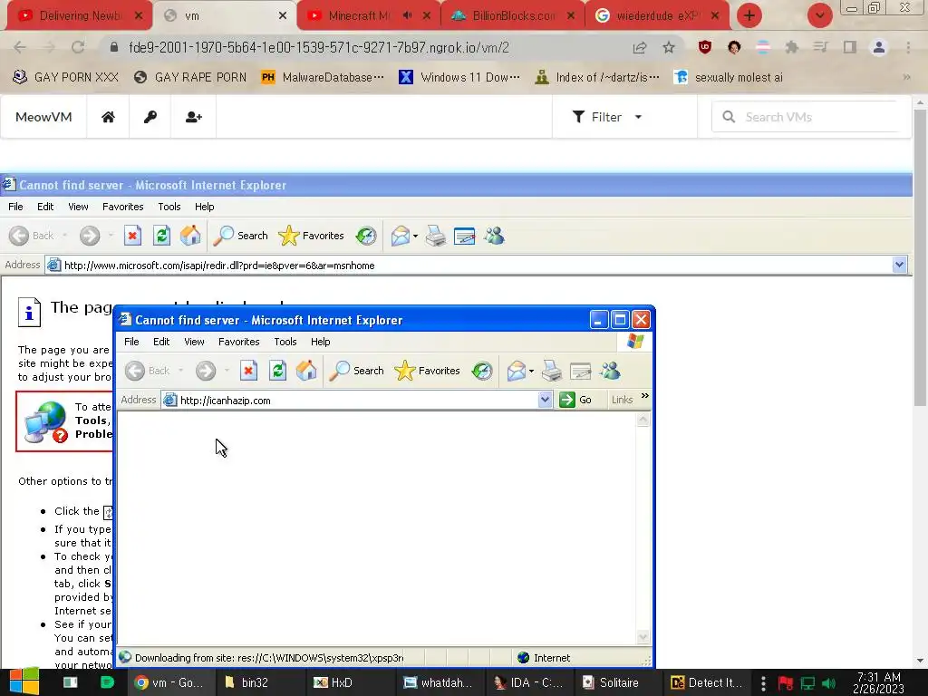This screenshot has height=696, width=928.
Task: Bookmark this page with the star icon
Action: (x=669, y=47)
